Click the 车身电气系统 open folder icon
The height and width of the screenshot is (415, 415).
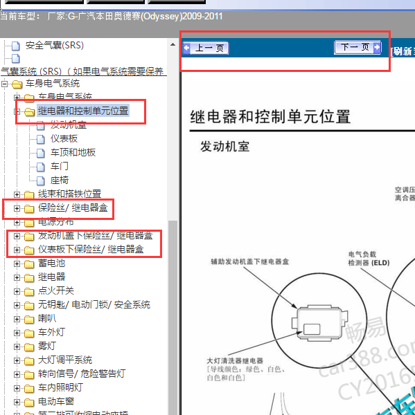pos(17,84)
